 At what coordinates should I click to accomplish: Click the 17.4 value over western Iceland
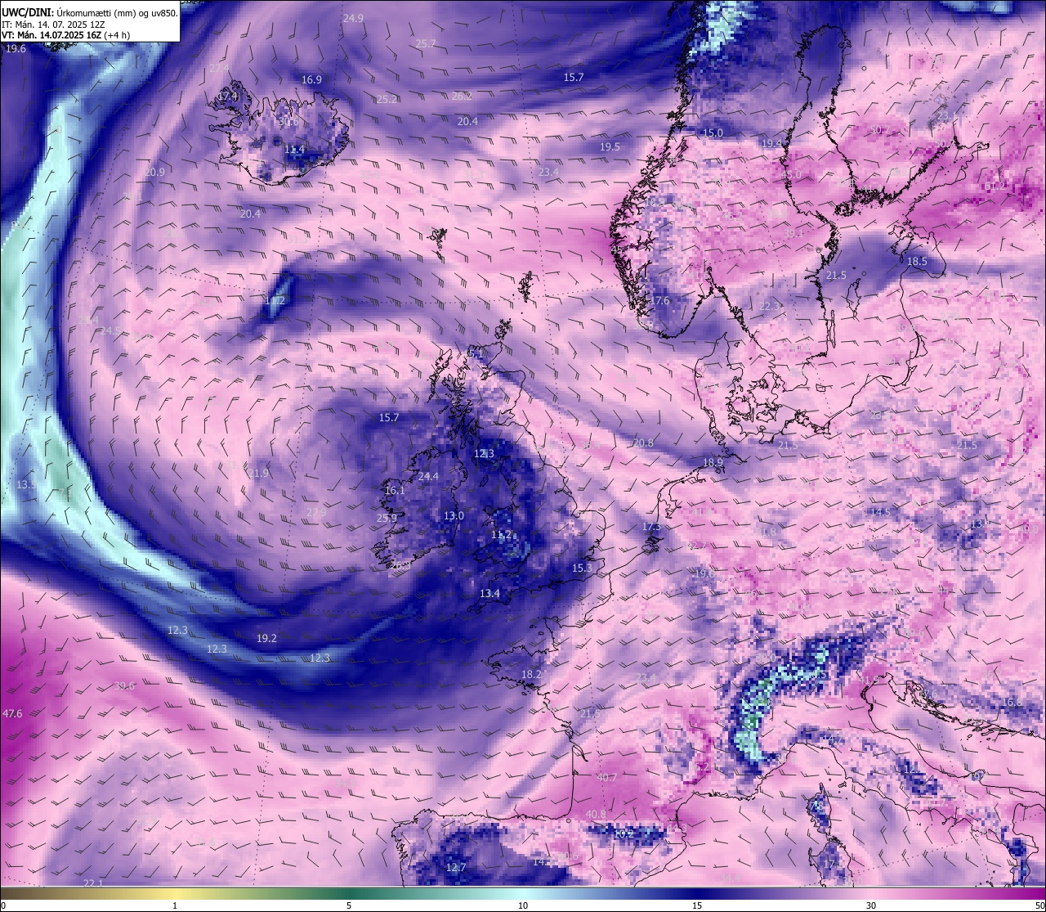(x=227, y=97)
